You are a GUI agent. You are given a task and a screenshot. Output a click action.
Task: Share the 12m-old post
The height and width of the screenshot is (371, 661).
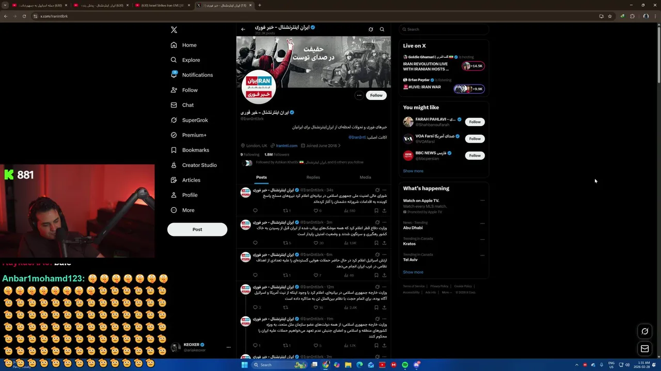384,308
